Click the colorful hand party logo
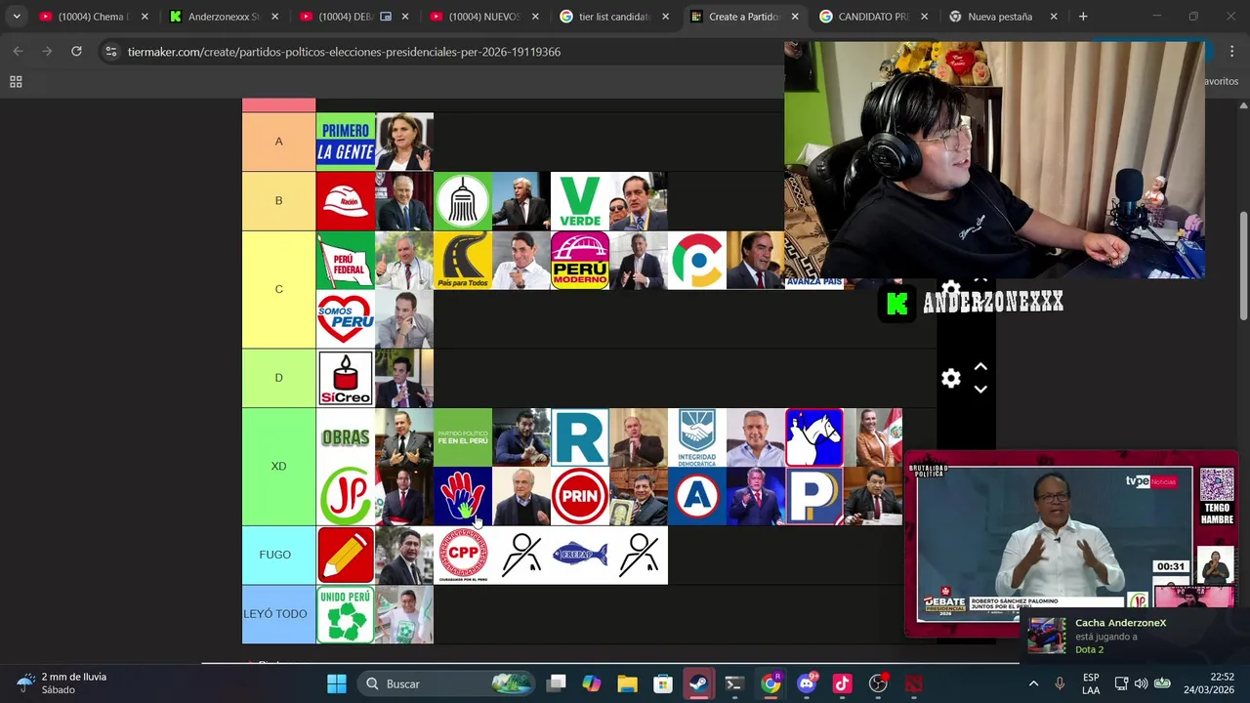This screenshot has height=703, width=1250. tap(463, 496)
